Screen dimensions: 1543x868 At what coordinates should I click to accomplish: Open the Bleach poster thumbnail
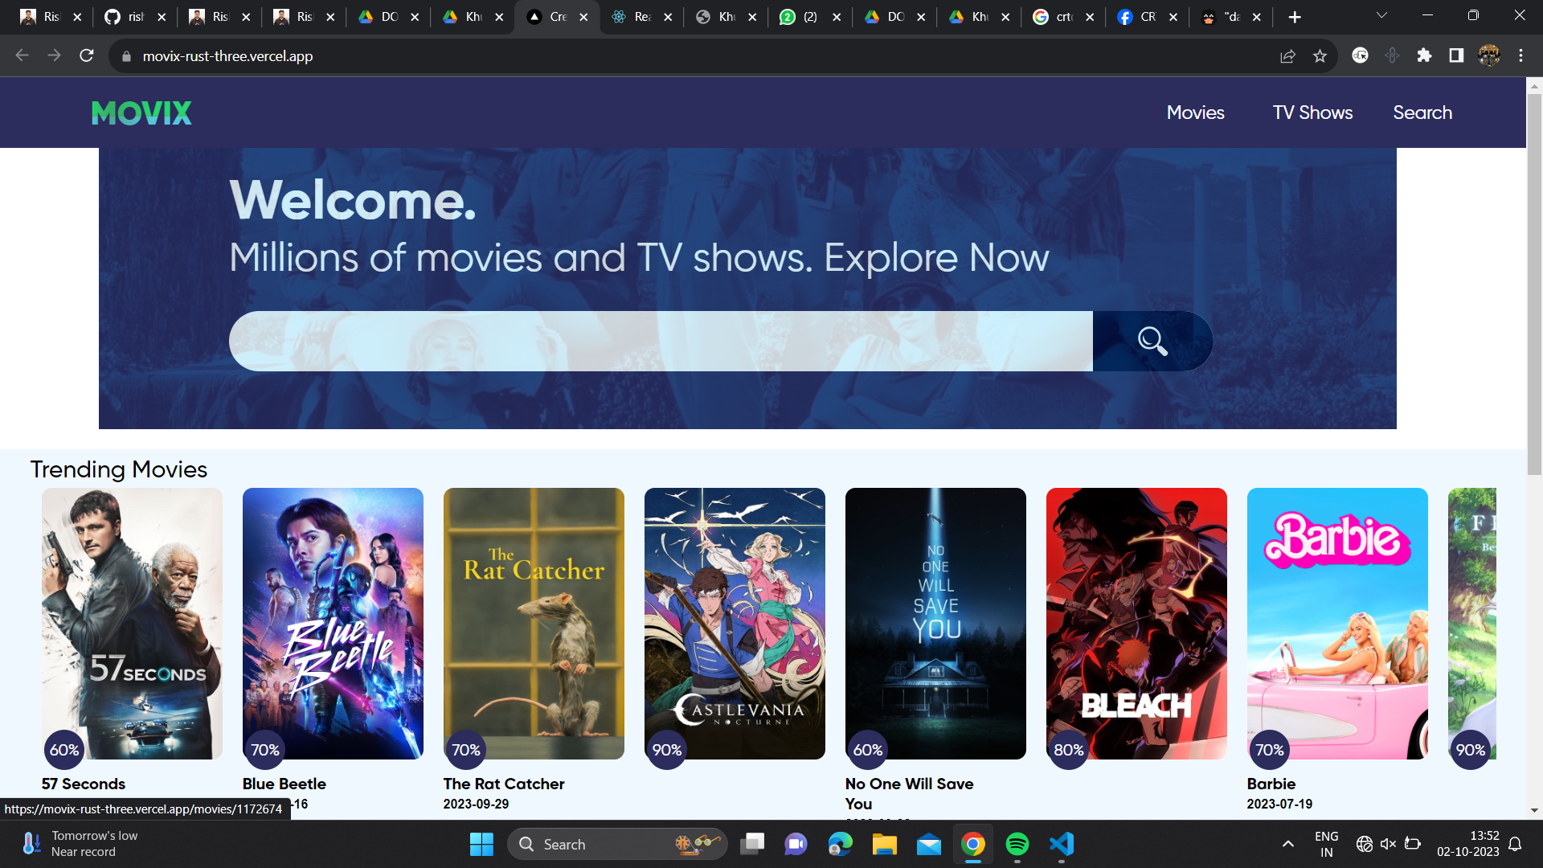pyautogui.click(x=1136, y=624)
